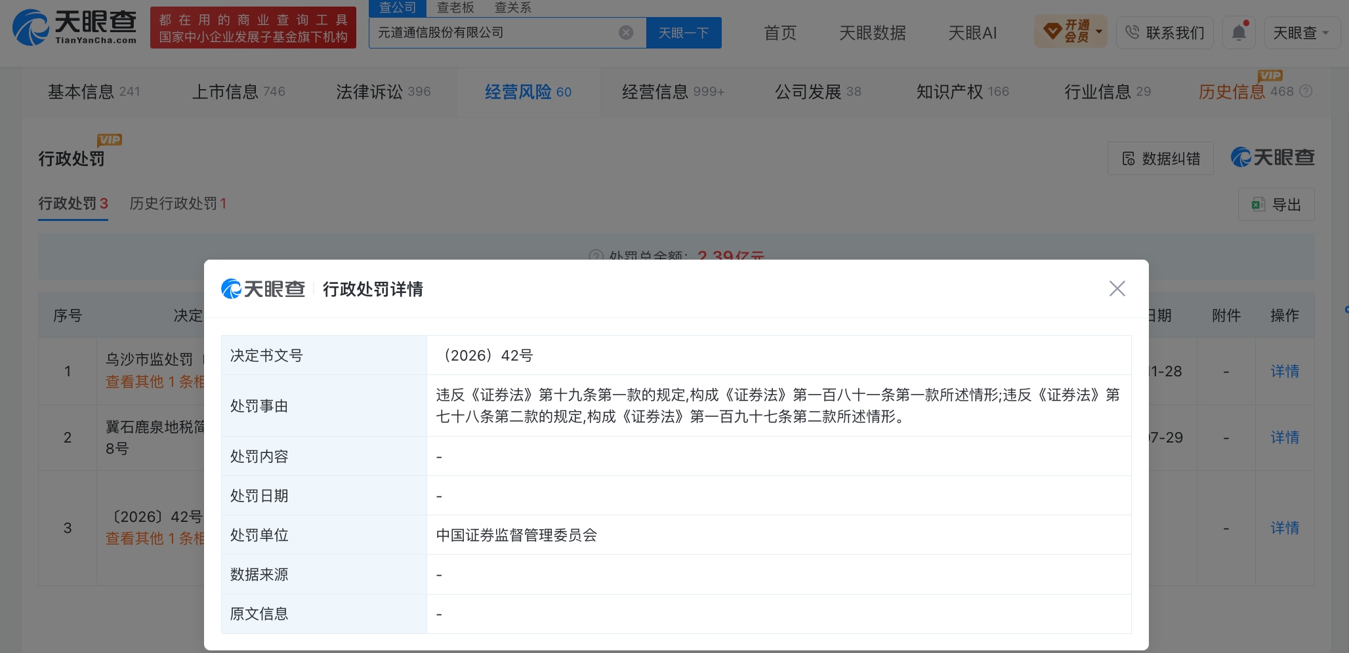Open 详情 link in table row 3
1349x653 pixels.
(1285, 528)
